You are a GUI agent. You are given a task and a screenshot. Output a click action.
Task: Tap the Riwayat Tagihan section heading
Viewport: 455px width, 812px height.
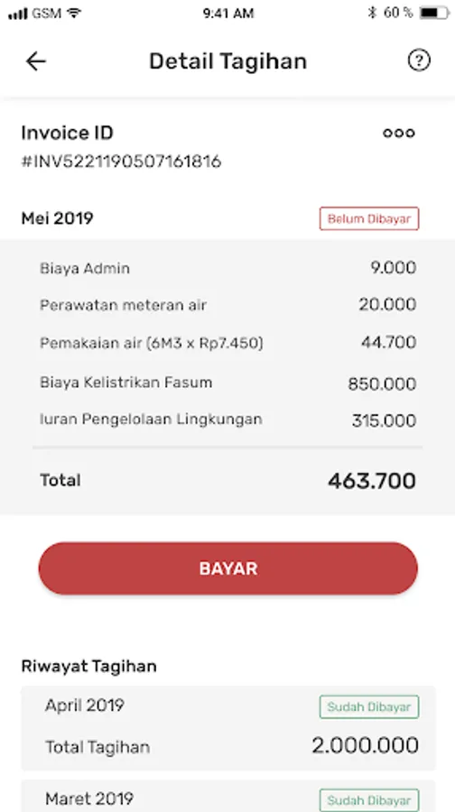pos(88,666)
